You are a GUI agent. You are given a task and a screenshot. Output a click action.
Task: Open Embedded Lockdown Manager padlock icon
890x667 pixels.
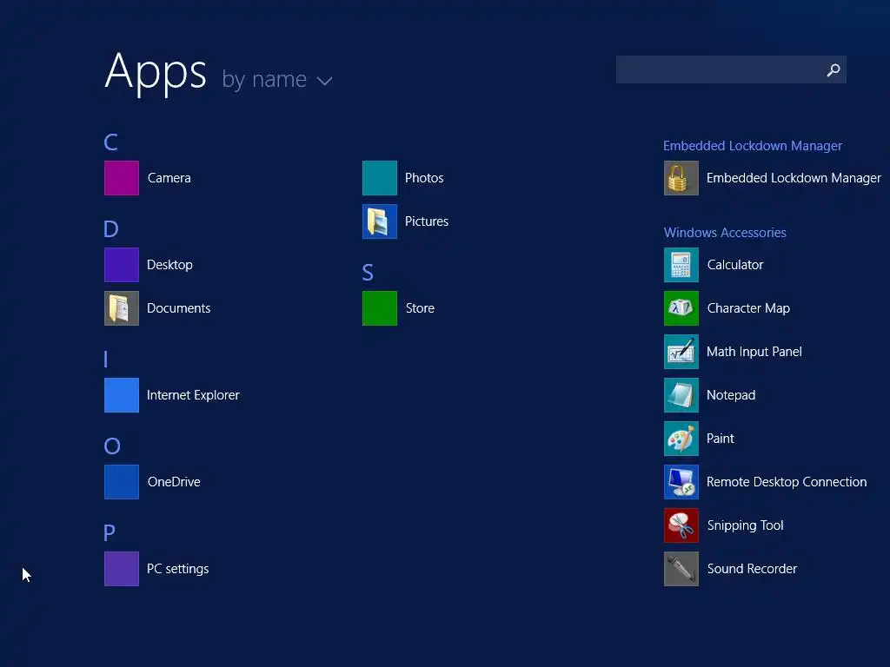click(681, 178)
